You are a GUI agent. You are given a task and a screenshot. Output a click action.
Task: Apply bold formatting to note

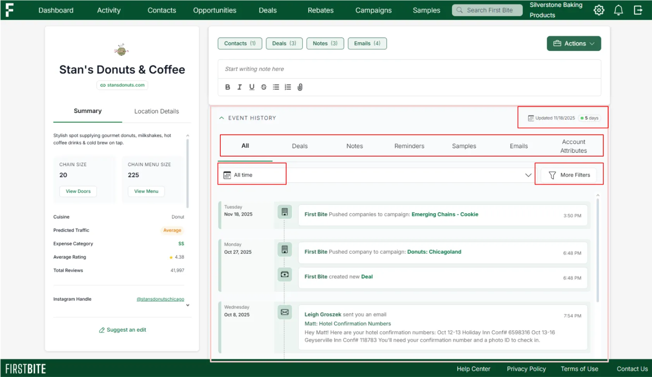[228, 87]
